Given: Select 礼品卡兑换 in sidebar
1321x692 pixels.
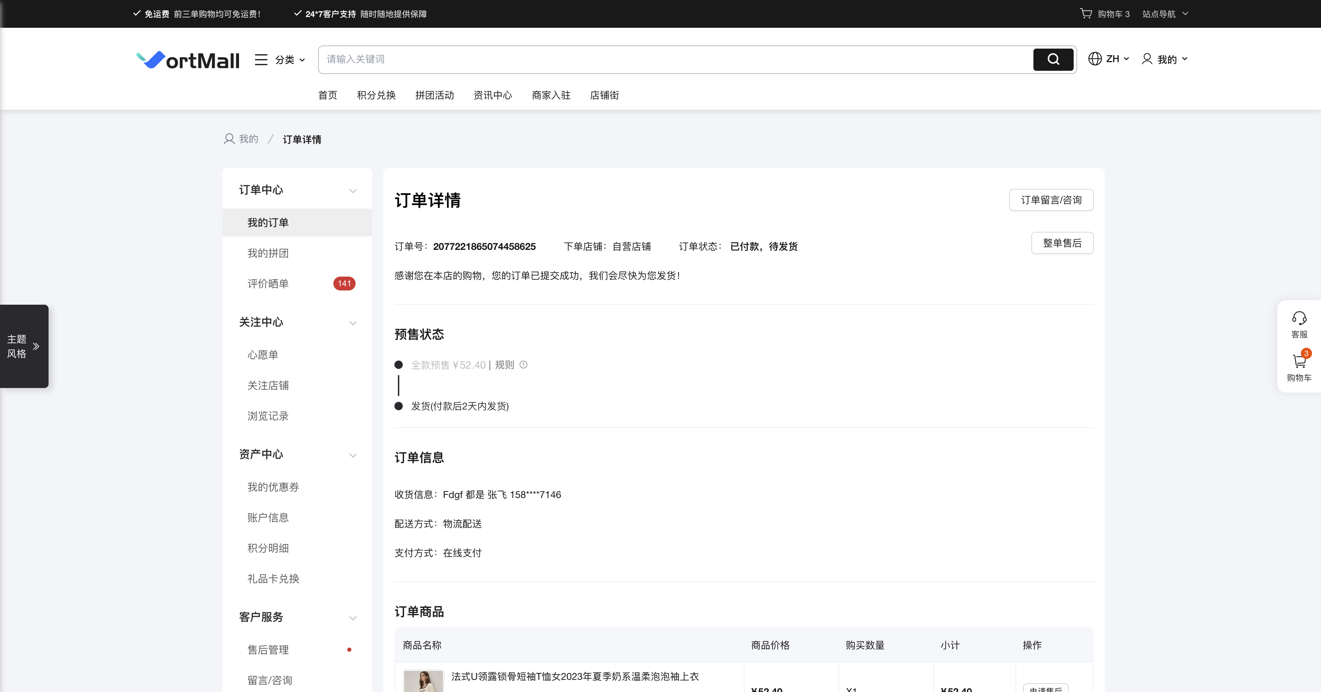Looking at the screenshot, I should coord(273,579).
